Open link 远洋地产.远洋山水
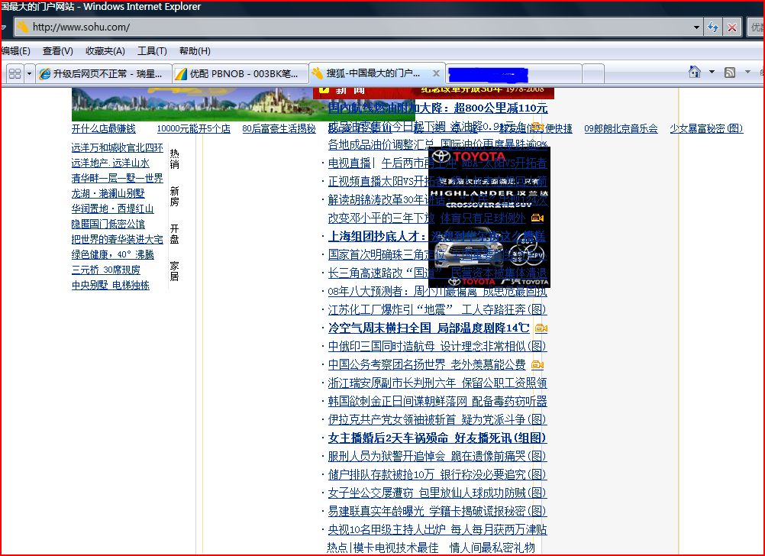The image size is (765, 556). (110, 163)
